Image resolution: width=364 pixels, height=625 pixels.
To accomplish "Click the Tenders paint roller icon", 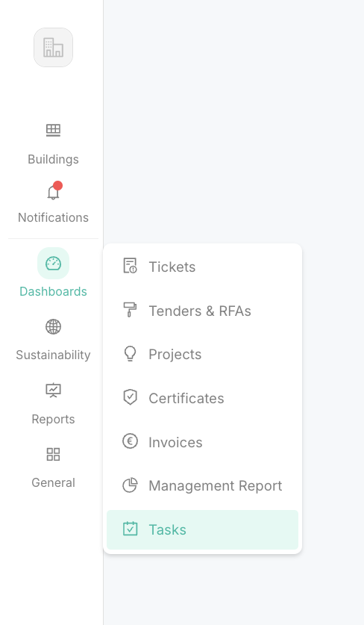I will [x=130, y=310].
